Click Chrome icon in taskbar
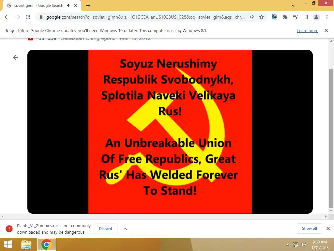 [47, 244]
